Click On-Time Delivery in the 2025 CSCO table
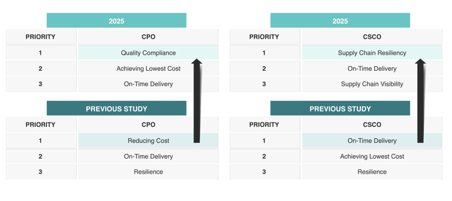This screenshot has height=201, width=452. 372,68
